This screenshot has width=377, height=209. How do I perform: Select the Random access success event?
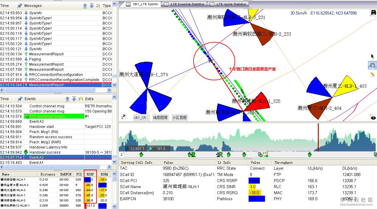[x=56, y=137]
